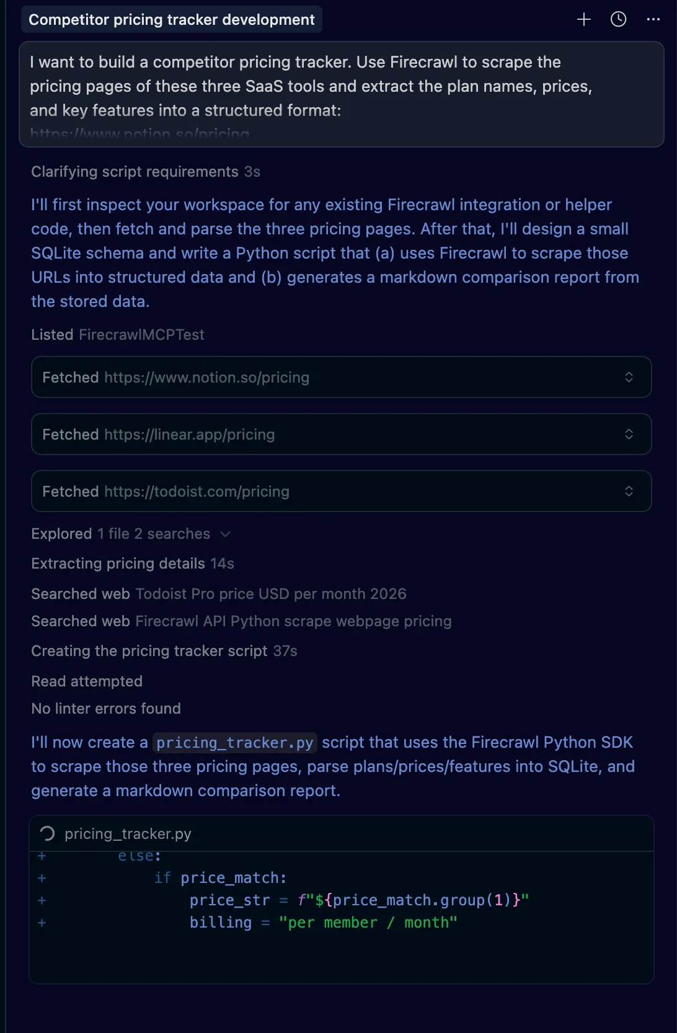Expand the Fetched todoist.com/pricing result

coord(629,491)
